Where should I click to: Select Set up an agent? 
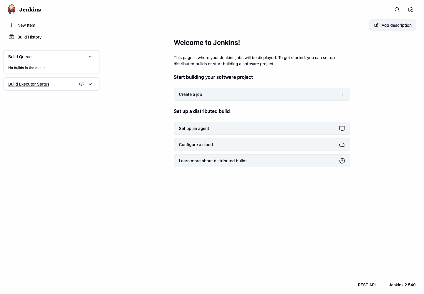262,128
